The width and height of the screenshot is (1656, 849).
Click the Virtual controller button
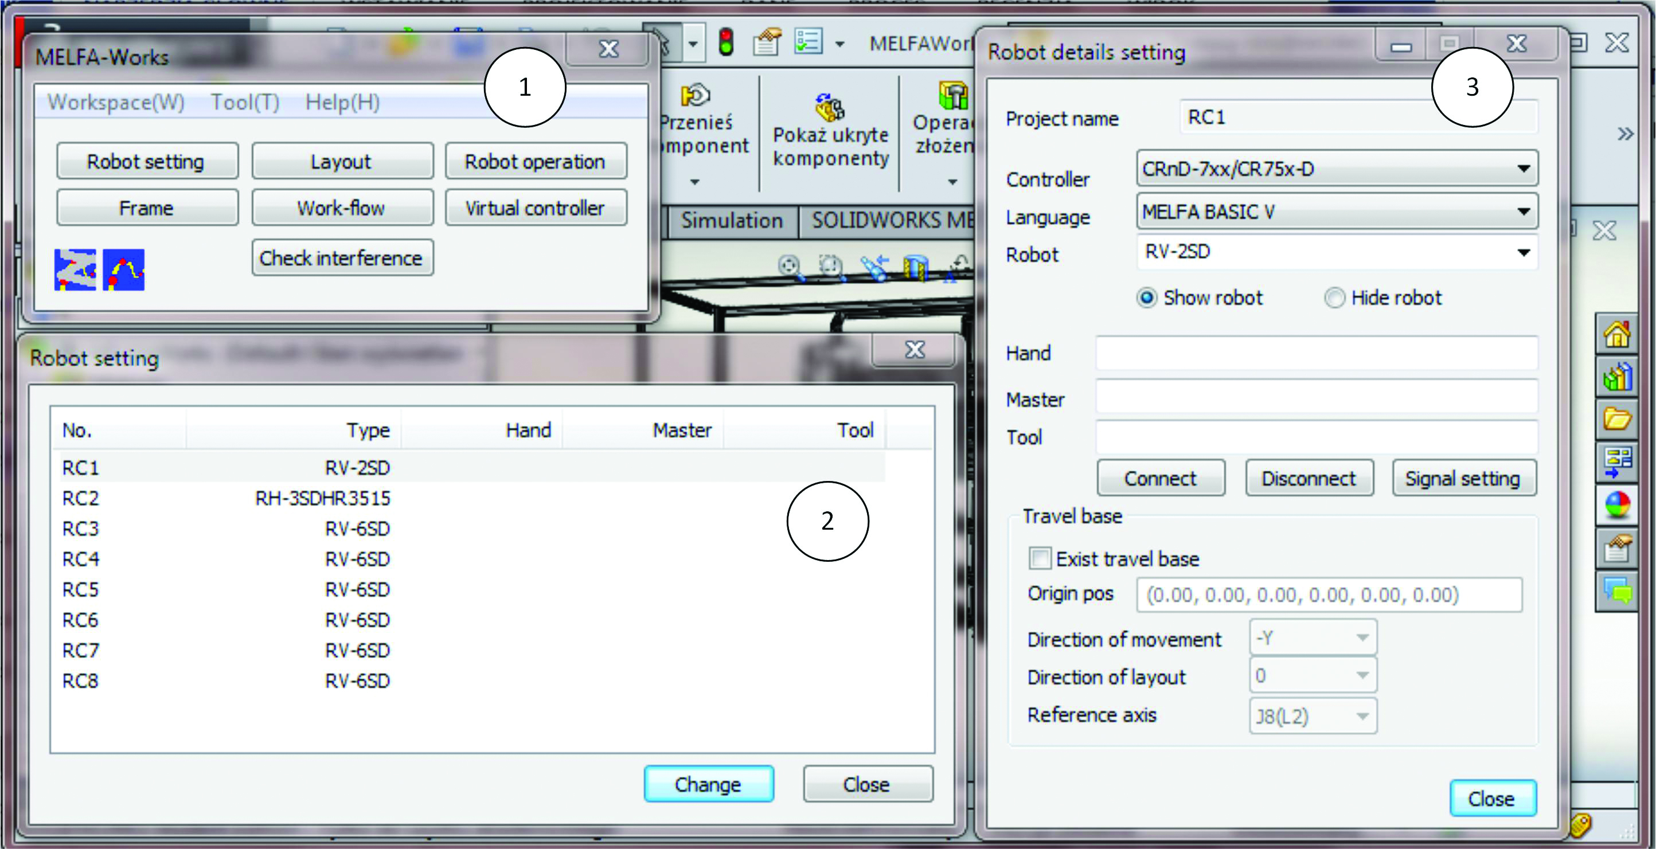[536, 208]
